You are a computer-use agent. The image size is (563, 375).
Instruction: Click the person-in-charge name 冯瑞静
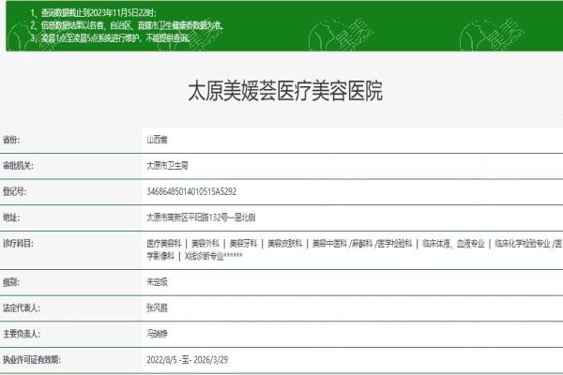click(158, 334)
